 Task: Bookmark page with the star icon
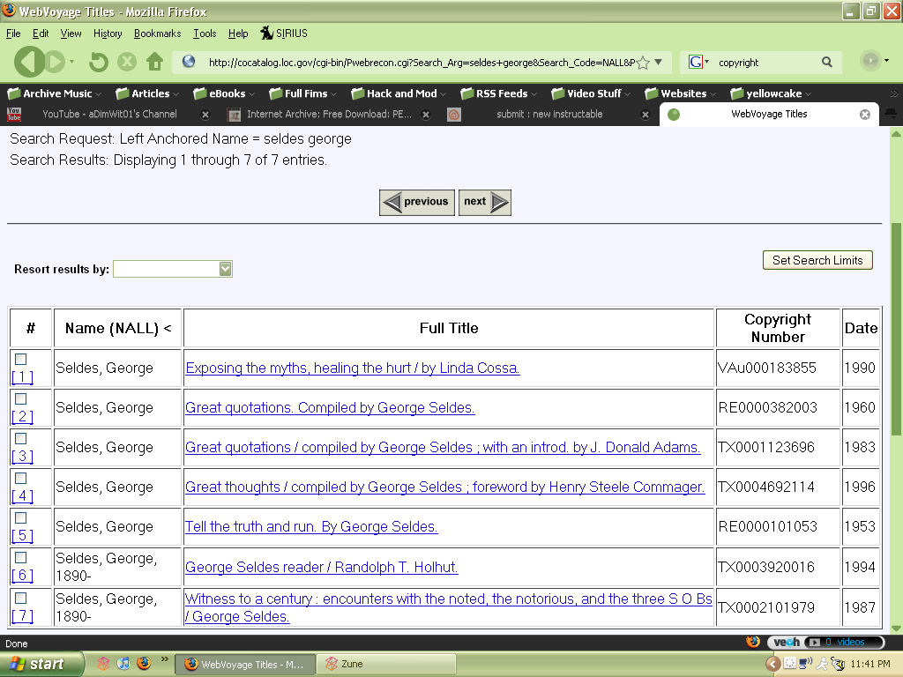[643, 63]
